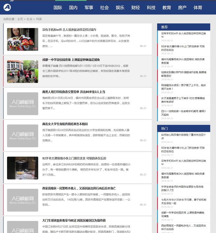Open the 房产 navigation item
216x233 pixels.
point(182,8)
